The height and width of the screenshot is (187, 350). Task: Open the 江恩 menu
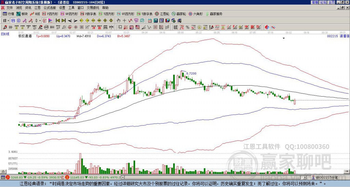(37, 8)
